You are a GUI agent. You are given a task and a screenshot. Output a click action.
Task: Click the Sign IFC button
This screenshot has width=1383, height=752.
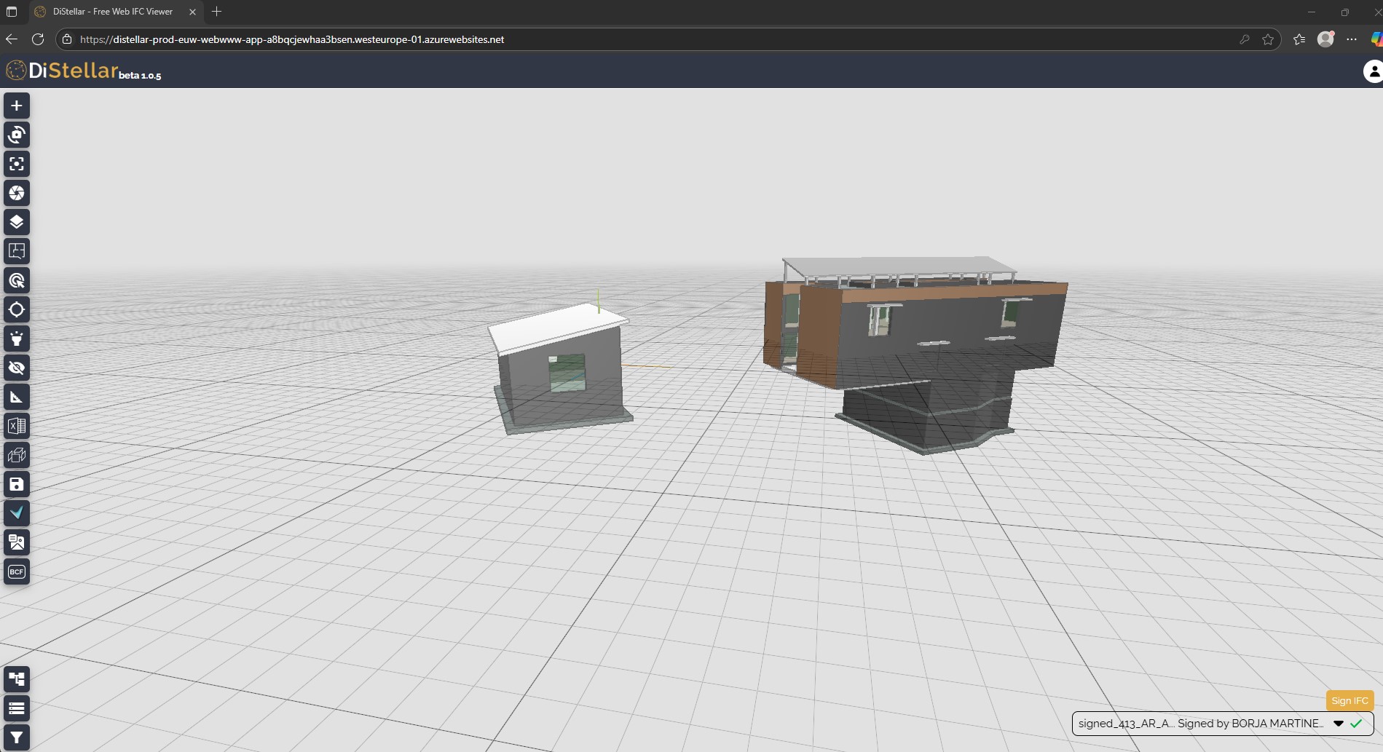1349,700
